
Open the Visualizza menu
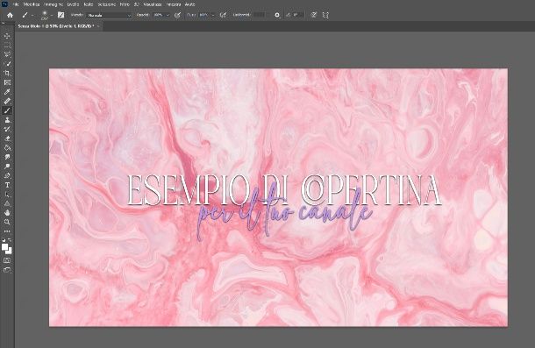pos(153,4)
